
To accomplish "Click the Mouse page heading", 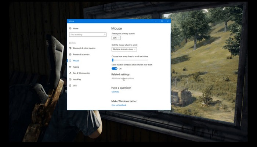I will [116, 28].
